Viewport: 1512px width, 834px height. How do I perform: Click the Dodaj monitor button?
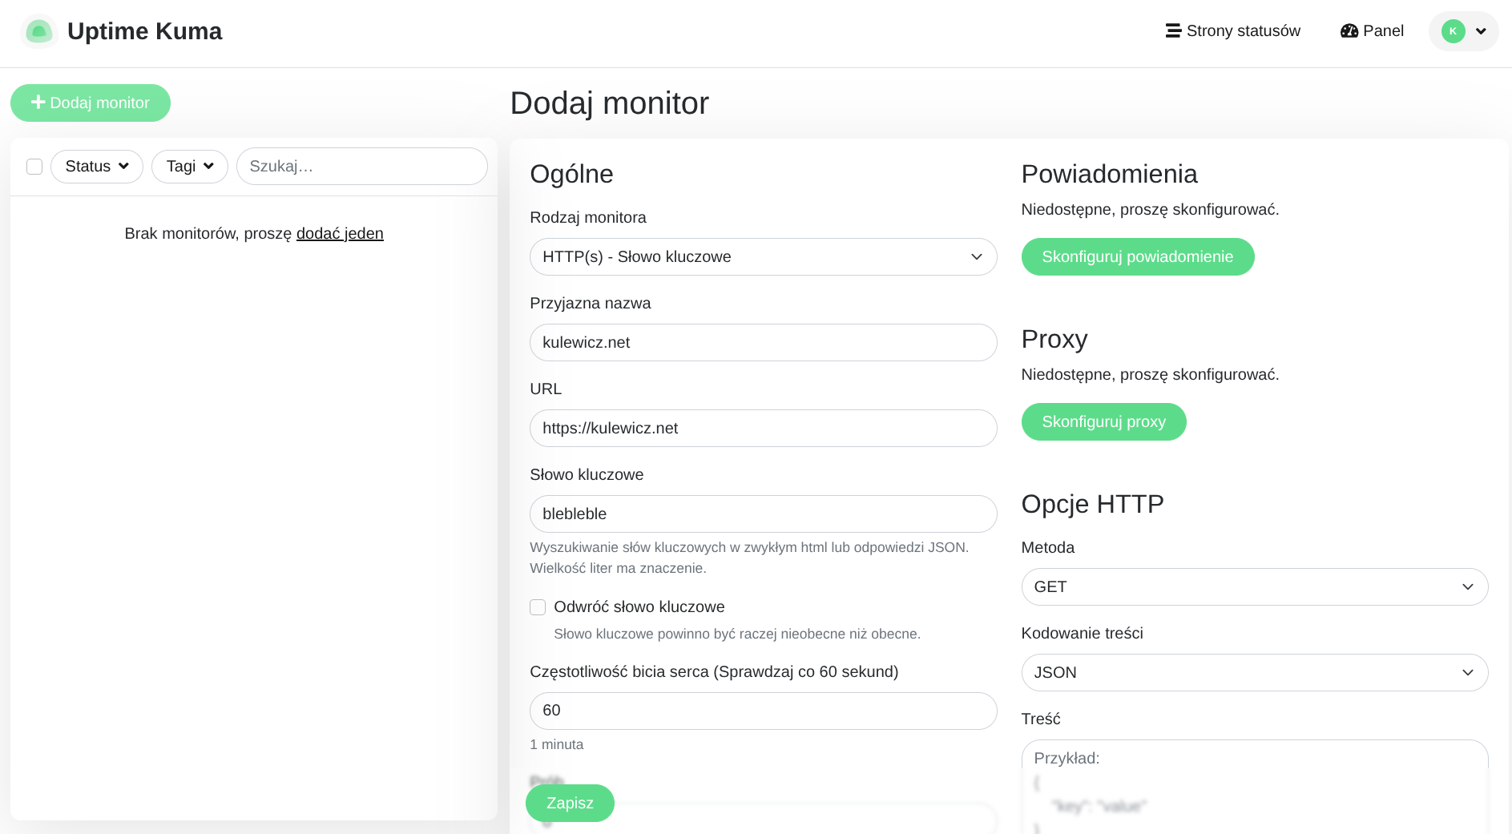(91, 103)
